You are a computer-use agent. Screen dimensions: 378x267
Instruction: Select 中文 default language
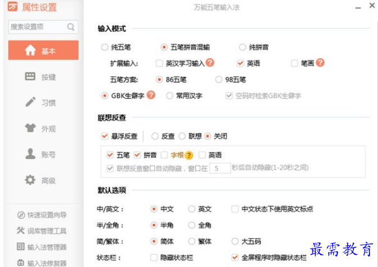154,209
